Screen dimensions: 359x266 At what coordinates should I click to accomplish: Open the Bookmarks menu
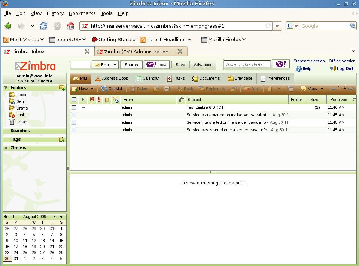82,13
